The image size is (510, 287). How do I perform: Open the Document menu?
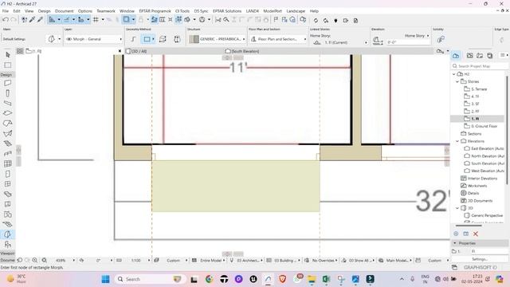point(64,10)
